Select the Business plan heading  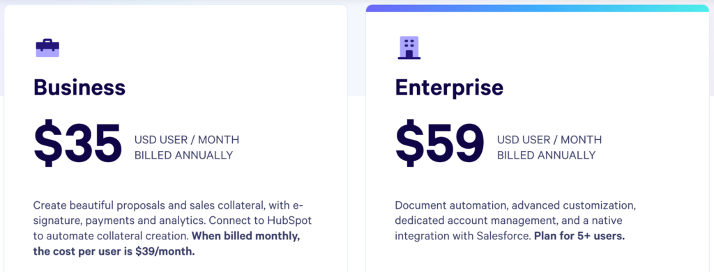click(79, 87)
